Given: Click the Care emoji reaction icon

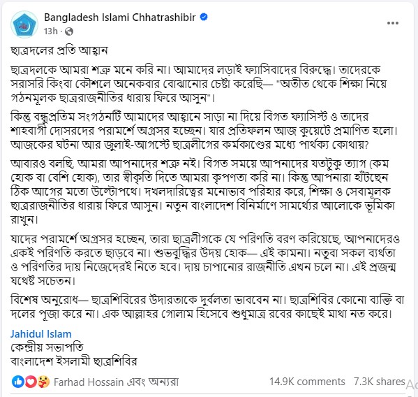Looking at the screenshot, I should pos(43,382).
